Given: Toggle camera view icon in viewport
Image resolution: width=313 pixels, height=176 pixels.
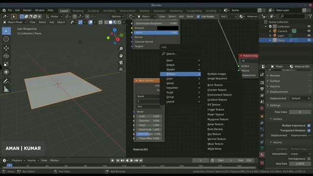Looking at the screenshot, I should pos(121,63).
